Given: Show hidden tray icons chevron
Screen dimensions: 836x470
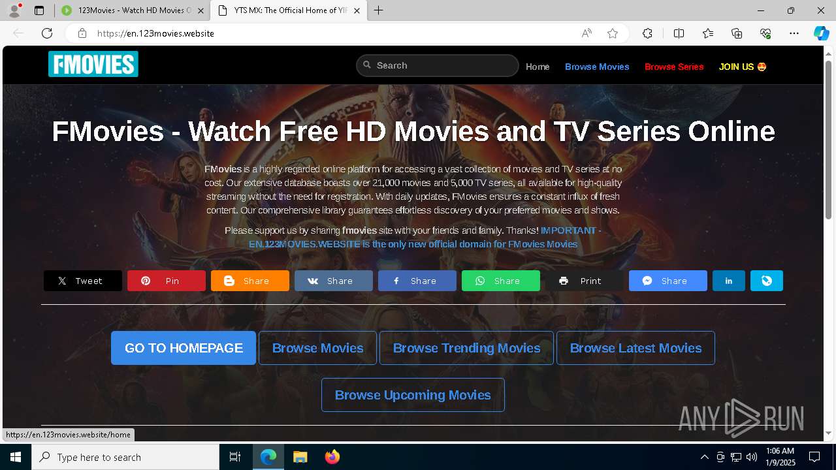Looking at the screenshot, I should click(704, 457).
